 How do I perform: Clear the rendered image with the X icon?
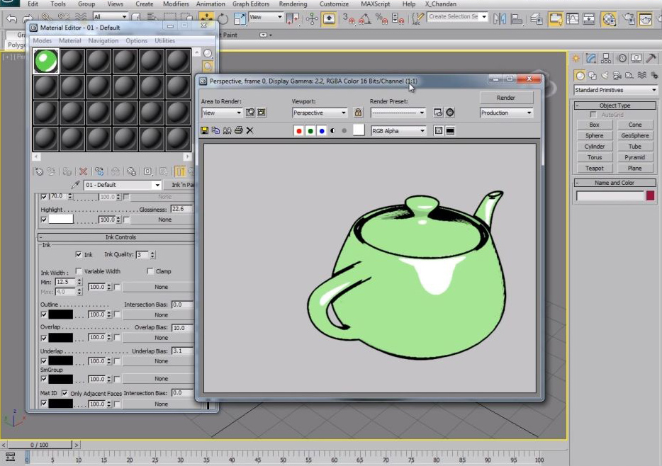coord(249,130)
